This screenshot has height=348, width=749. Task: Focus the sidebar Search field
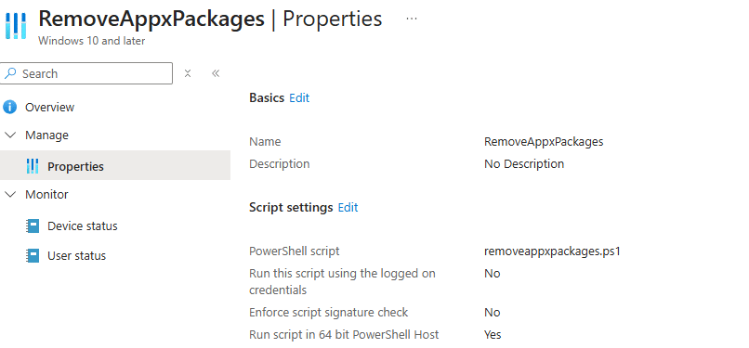click(x=86, y=73)
